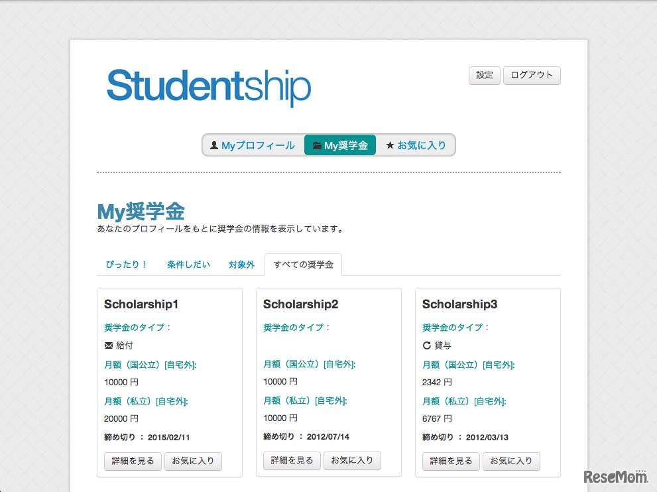The height and width of the screenshot is (492, 657).
Task: Open Scholarship3 details via 詳細を見る
Action: (450, 461)
